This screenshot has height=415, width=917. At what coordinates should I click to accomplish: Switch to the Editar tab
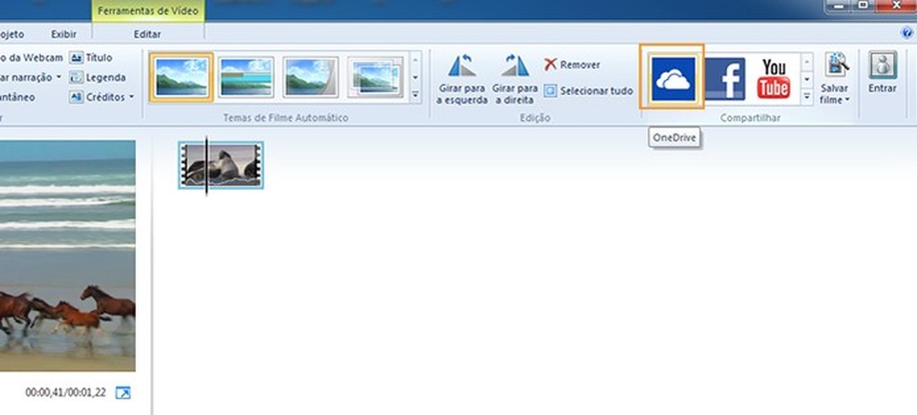tap(147, 34)
